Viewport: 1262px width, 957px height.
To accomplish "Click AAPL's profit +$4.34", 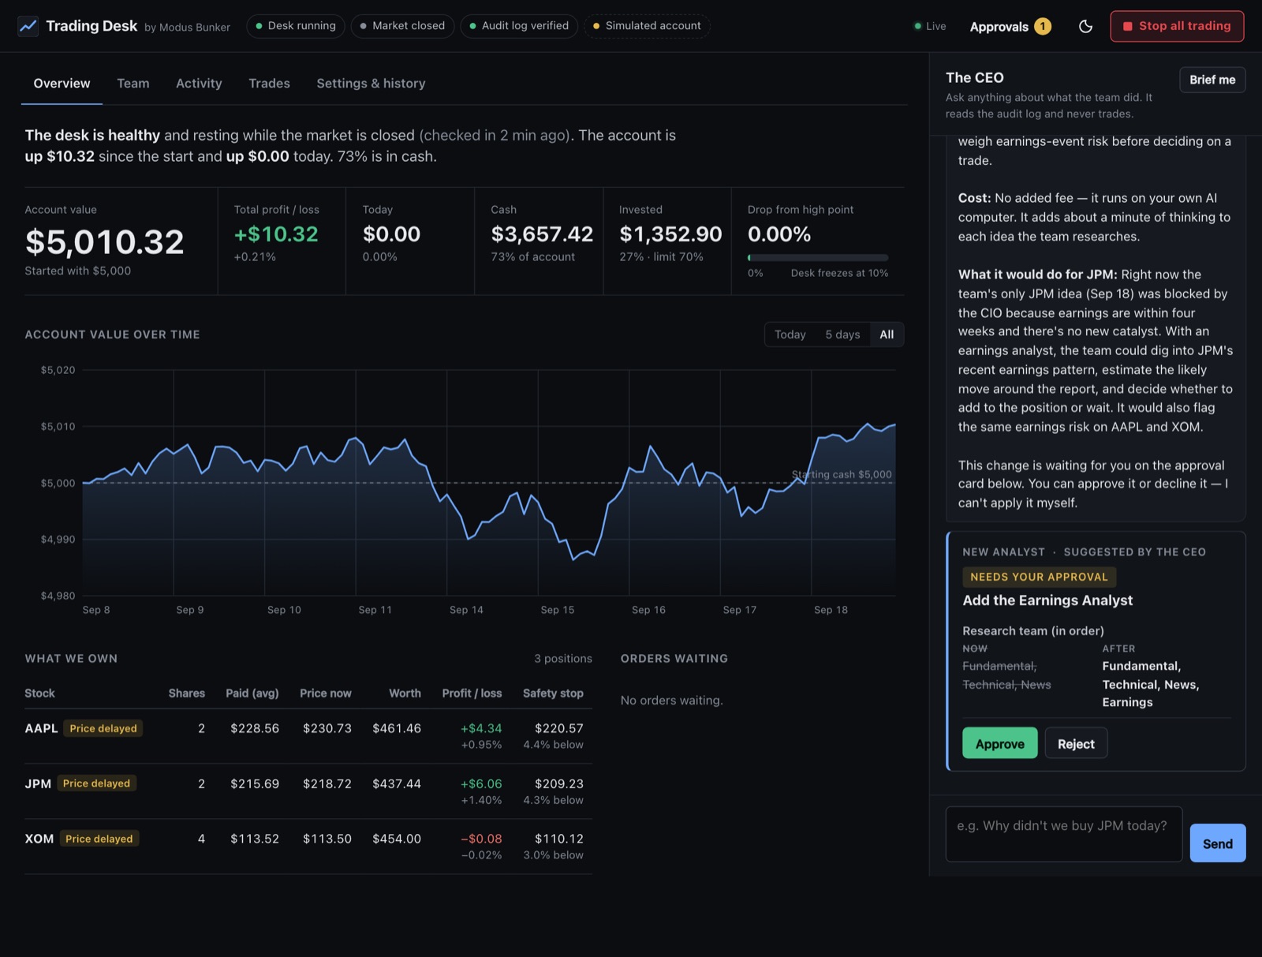I will point(481,728).
